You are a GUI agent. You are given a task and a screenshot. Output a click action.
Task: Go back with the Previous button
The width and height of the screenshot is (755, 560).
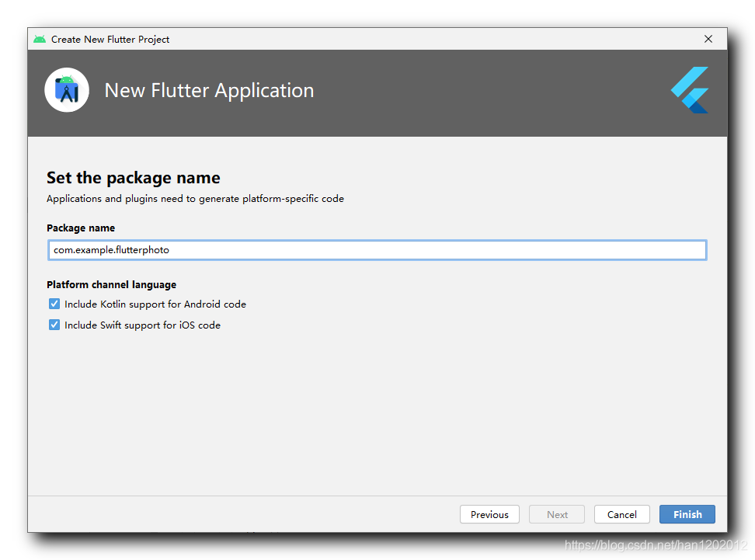tap(489, 514)
